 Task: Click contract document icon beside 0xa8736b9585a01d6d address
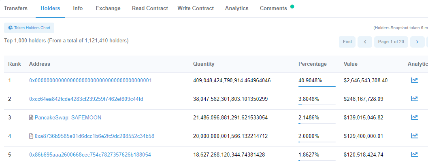click(x=31, y=136)
